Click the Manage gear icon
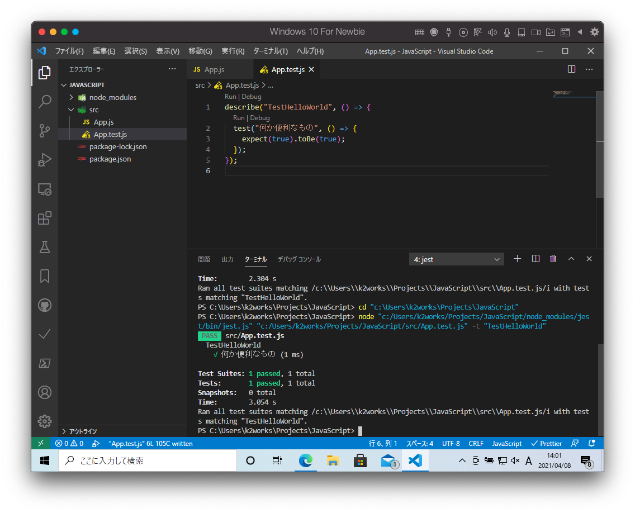Viewport: 635px width, 513px height. coord(45,421)
